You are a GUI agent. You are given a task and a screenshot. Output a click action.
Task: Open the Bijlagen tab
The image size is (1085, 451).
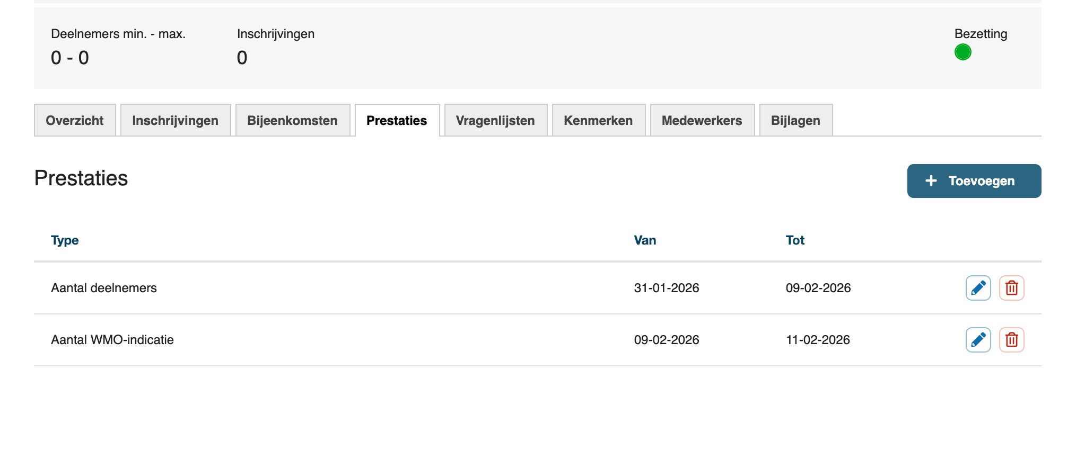[x=795, y=121]
